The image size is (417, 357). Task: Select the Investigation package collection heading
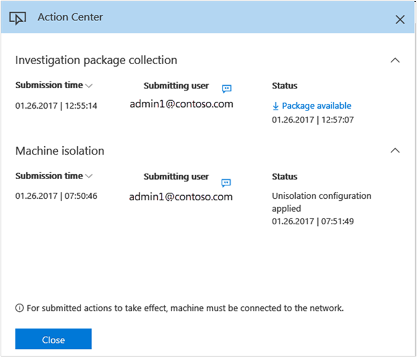click(x=96, y=60)
